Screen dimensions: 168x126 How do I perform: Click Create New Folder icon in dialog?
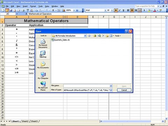pos(107,36)
